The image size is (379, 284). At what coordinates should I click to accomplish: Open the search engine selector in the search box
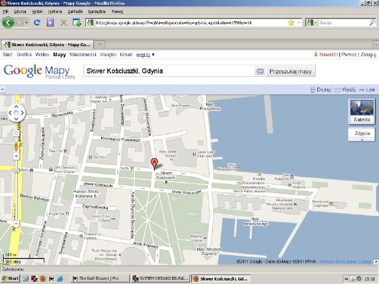pyautogui.click(x=311, y=22)
